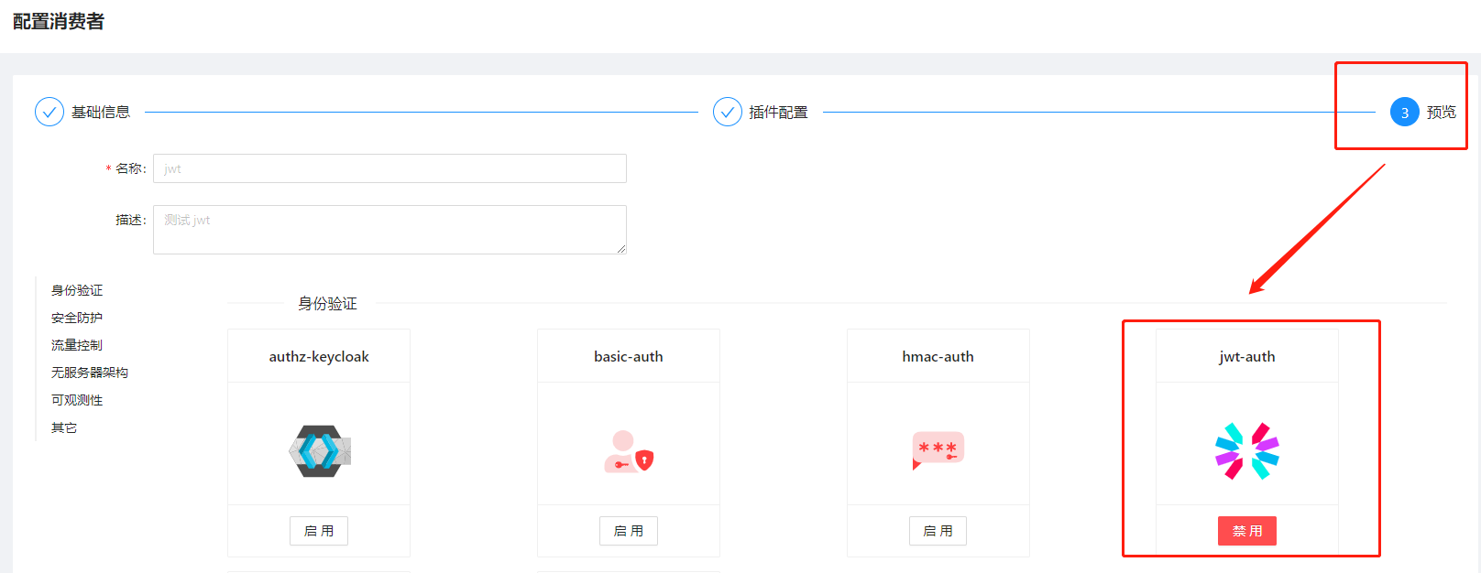Screen dimensions: 1481x573
Task: Click the authz-keycloak card title
Action: [x=319, y=357]
